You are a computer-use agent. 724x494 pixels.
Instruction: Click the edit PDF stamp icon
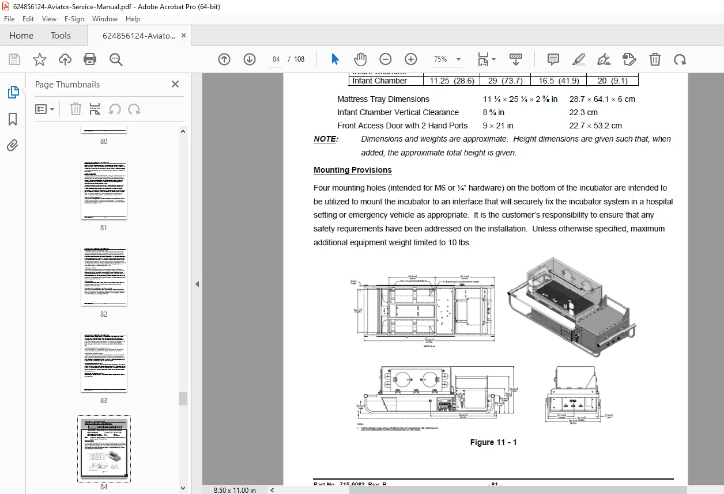pyautogui.click(x=629, y=59)
